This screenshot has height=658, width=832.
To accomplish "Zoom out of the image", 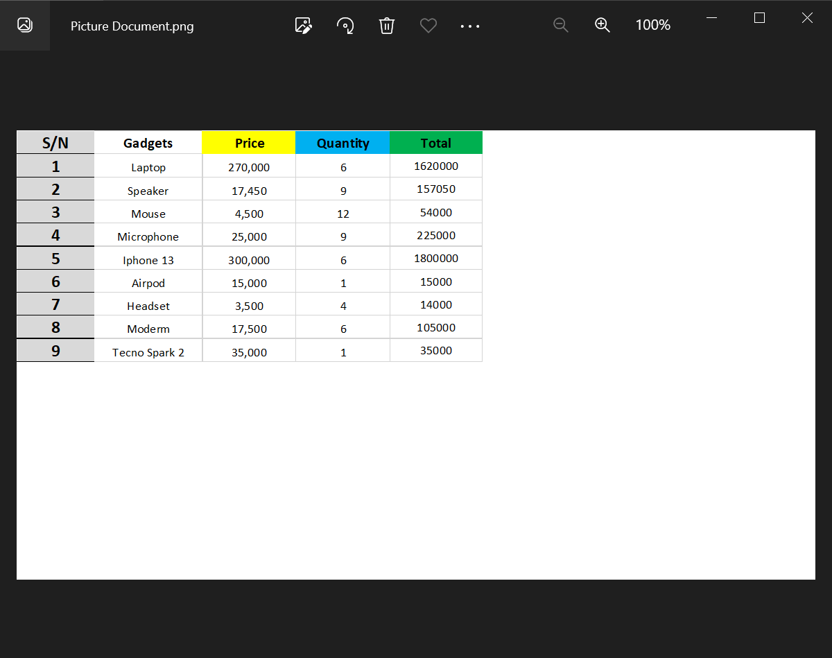I will 560,24.
